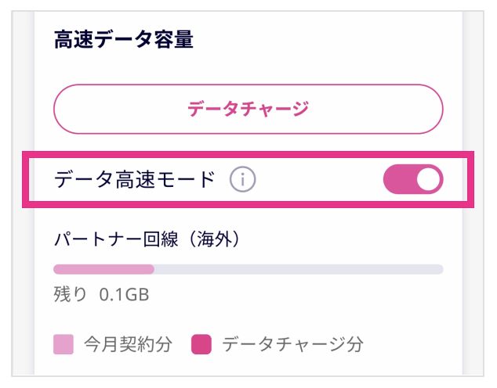Click the pink highlighted データ高速モード row
The image size is (497, 388).
tap(248, 179)
